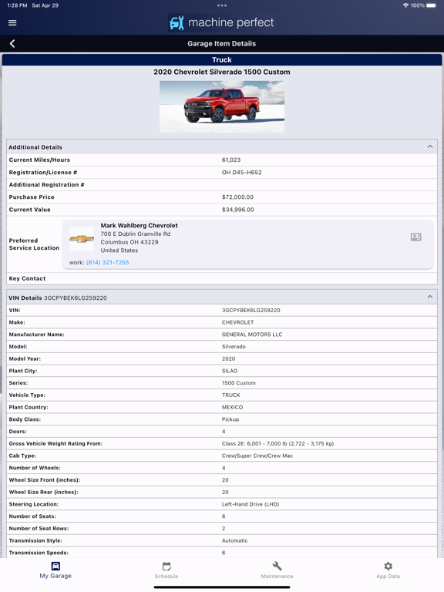444x592 pixels.
Task: Tap Wheel Size Front (inches) label
Action: click(45, 480)
